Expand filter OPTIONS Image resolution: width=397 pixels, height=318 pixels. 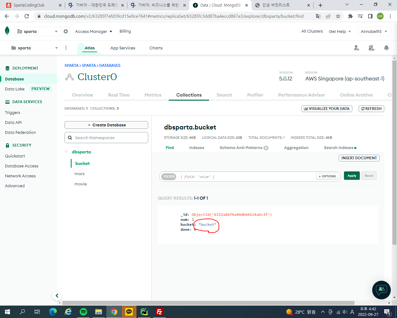coord(328,176)
